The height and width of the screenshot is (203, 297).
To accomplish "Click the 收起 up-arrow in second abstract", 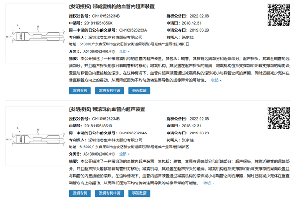I will [x=213, y=184].
